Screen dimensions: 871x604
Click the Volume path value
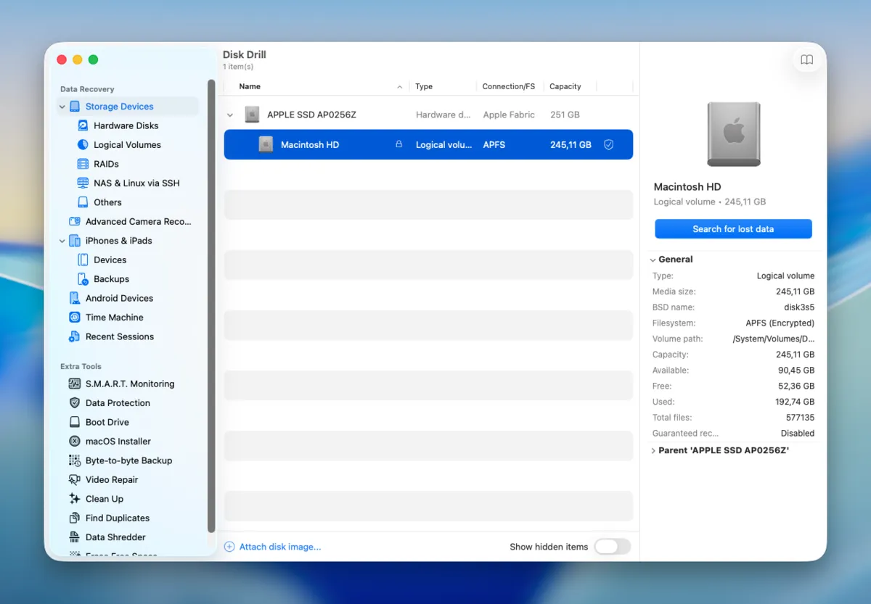774,339
